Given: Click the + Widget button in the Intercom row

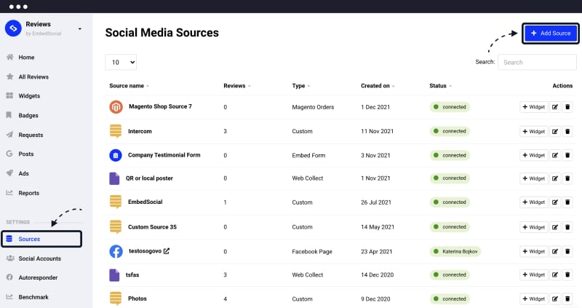Looking at the screenshot, I should (x=534, y=132).
